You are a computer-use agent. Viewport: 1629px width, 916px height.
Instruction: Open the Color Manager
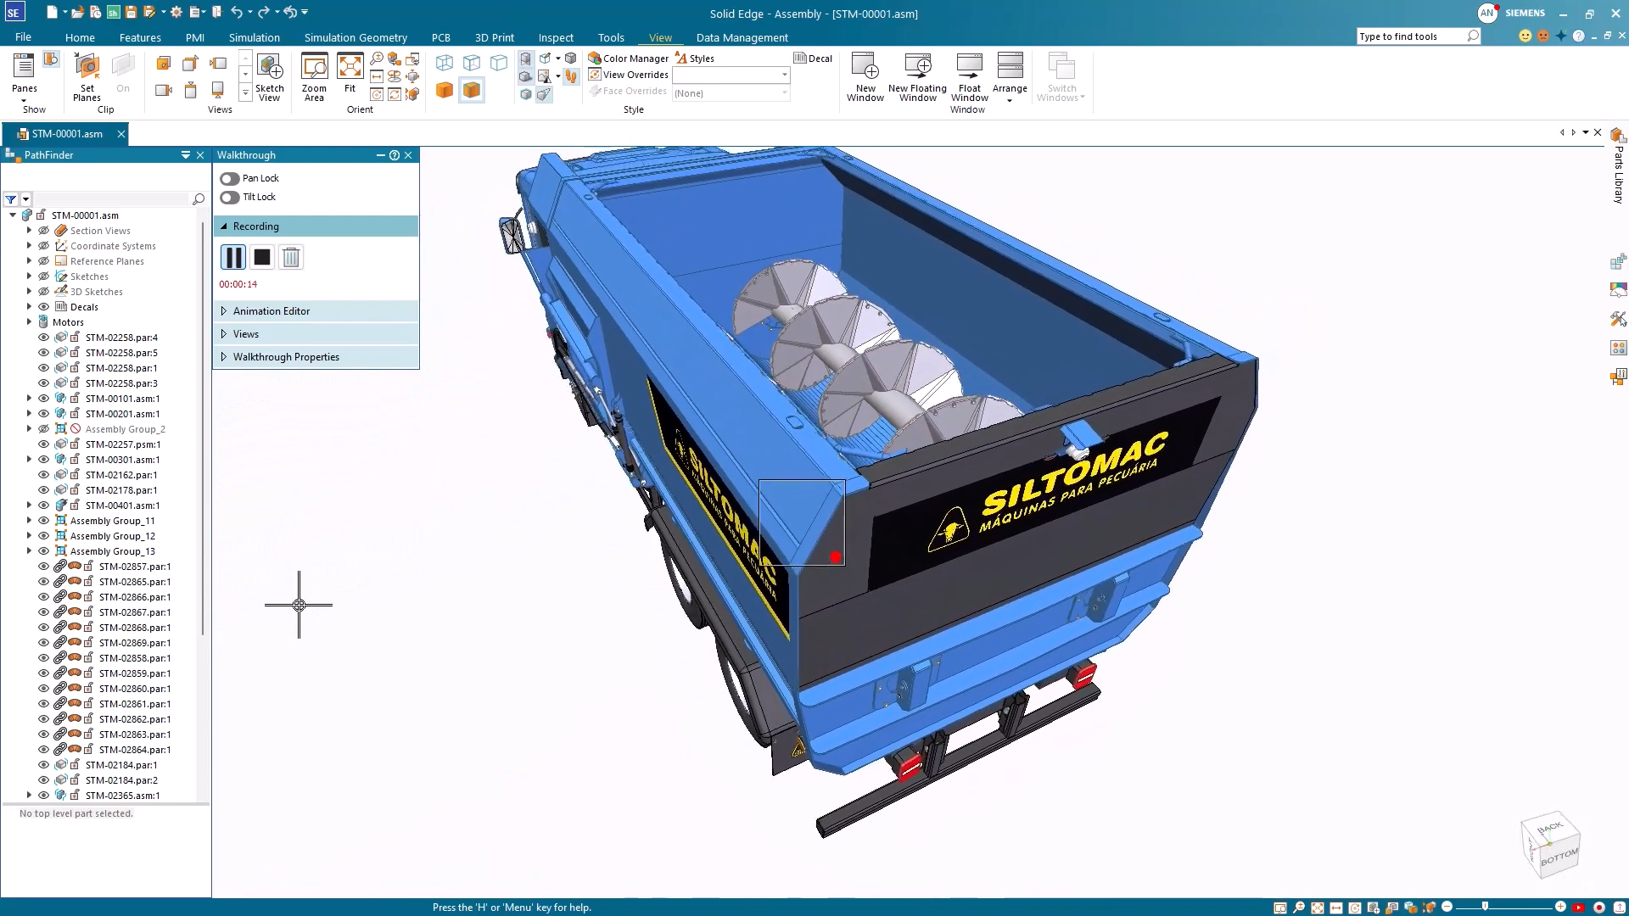pyautogui.click(x=629, y=59)
